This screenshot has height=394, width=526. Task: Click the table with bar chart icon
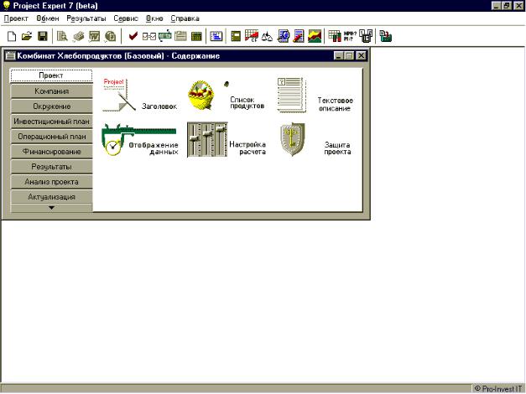(x=335, y=36)
